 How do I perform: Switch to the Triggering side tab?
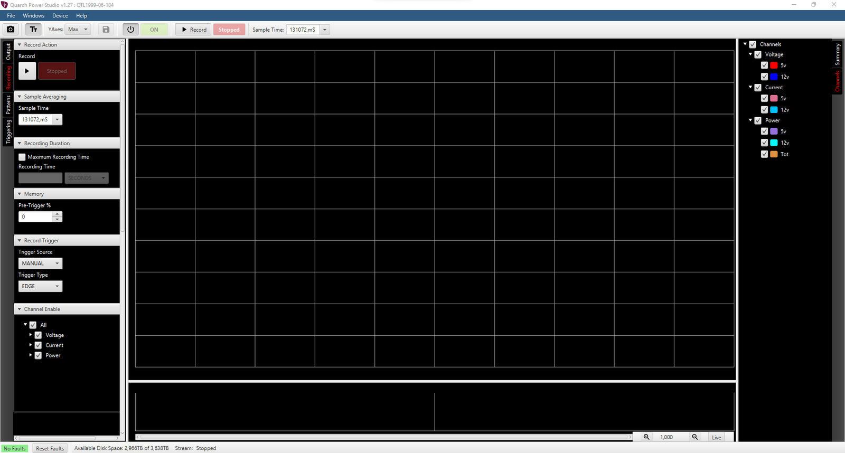(8, 131)
